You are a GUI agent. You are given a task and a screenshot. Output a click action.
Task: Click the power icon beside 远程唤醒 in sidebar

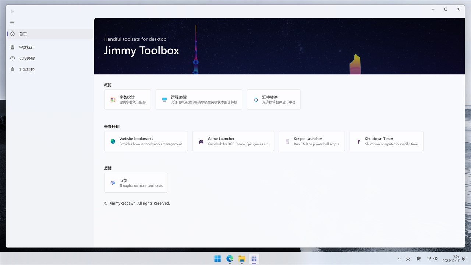pos(13,59)
